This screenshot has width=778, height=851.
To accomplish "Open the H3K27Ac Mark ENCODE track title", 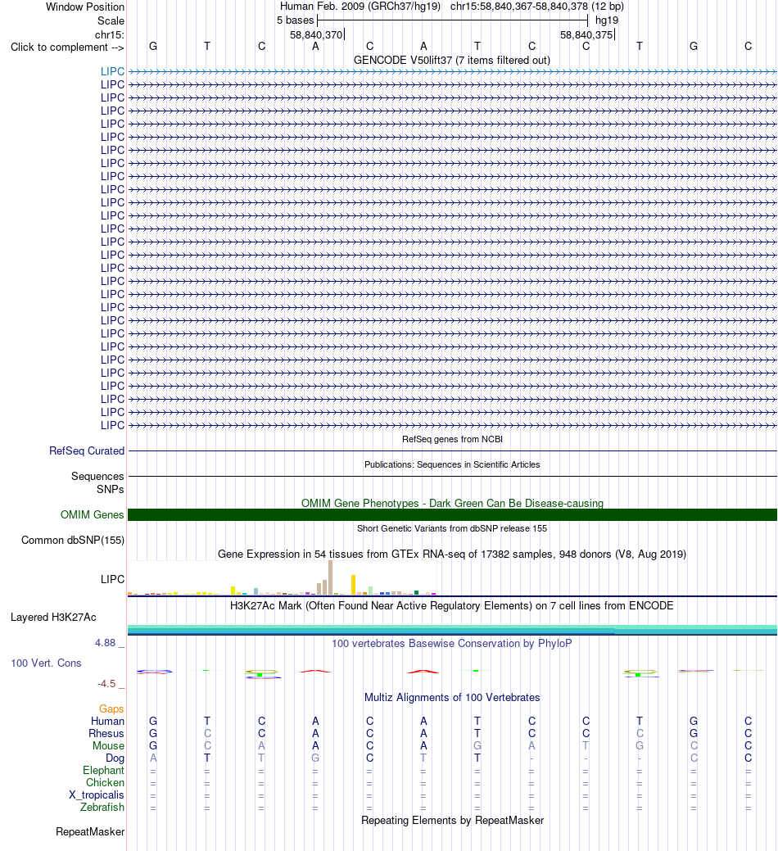I will tap(452, 605).
